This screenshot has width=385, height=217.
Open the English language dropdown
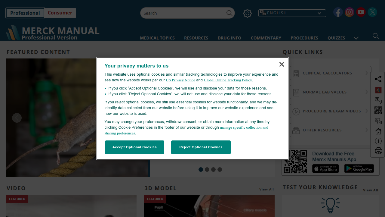pos(292,13)
